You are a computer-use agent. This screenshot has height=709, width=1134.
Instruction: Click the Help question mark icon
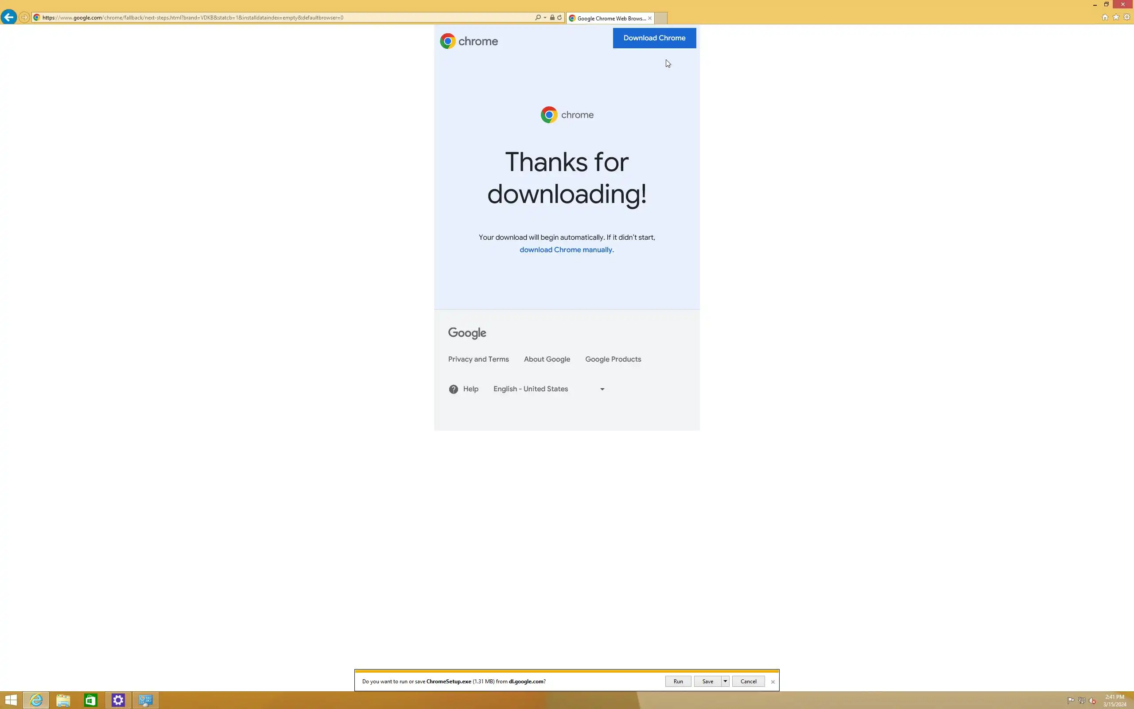[x=453, y=389]
